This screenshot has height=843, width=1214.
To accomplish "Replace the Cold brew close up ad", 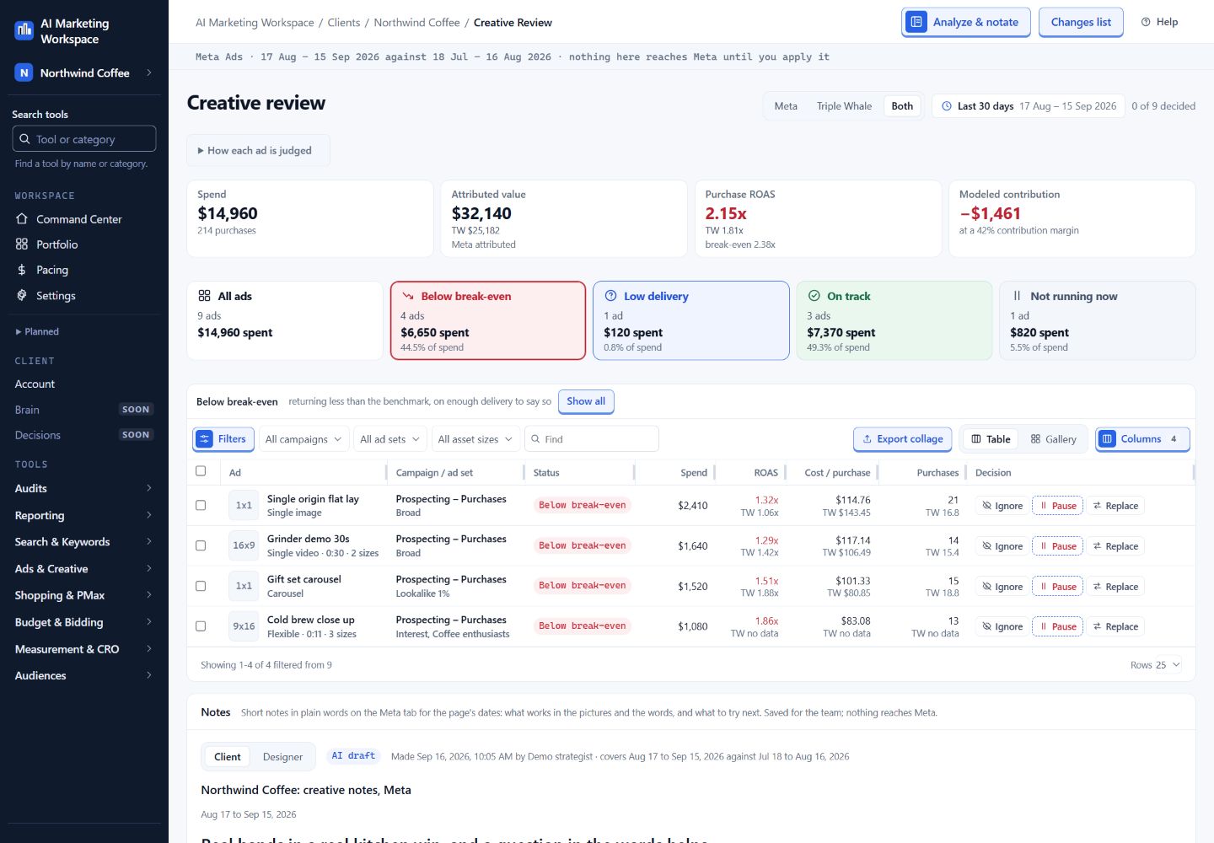I will click(1115, 626).
